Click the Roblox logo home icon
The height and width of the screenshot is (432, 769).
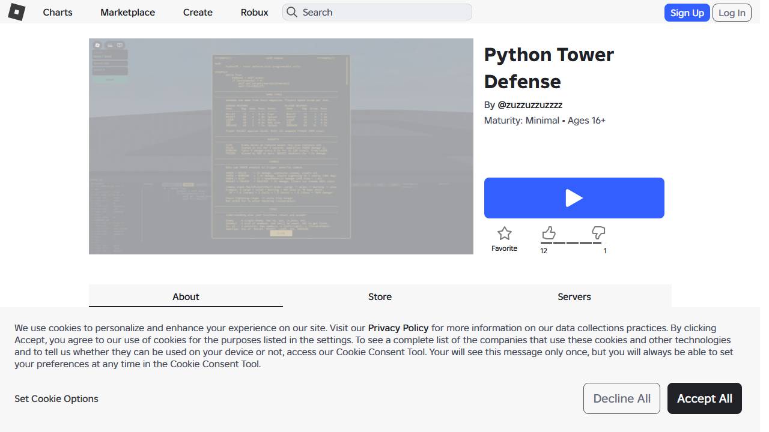17,12
